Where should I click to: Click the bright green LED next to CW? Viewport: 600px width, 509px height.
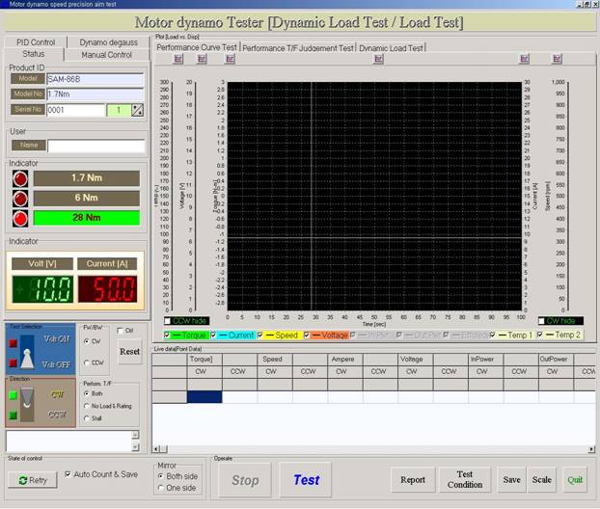click(13, 395)
